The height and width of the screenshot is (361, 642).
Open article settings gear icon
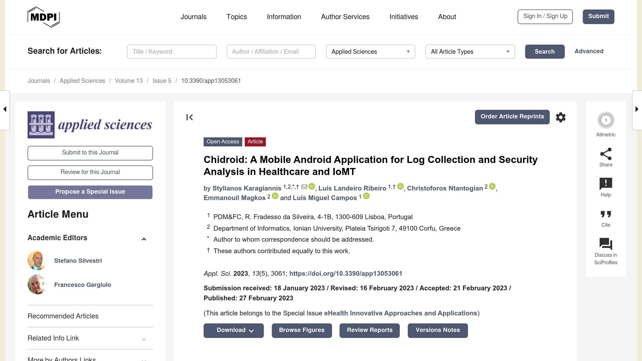560,117
